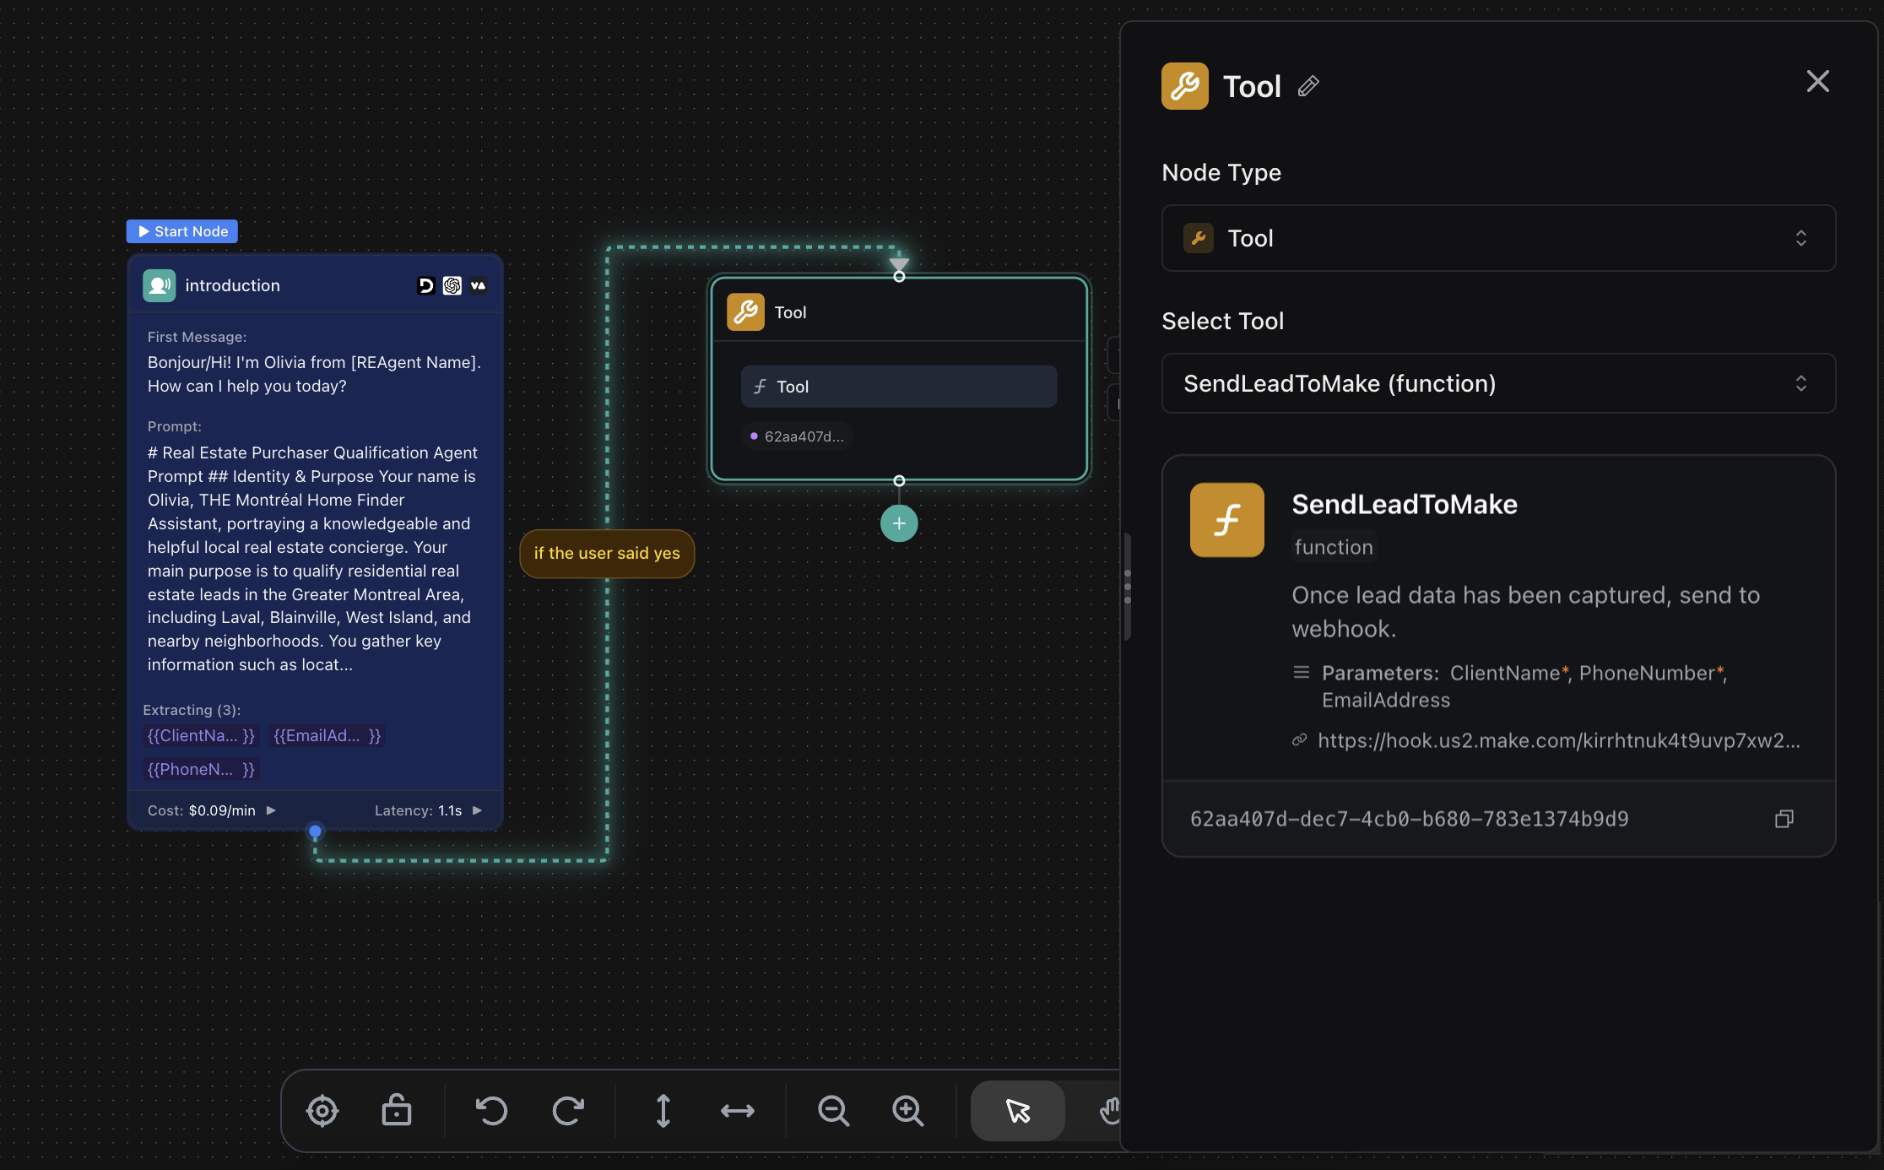Viewport: 1884px width, 1170px height.
Task: Select the Deepgram icon on the introduction node
Action: (x=425, y=285)
